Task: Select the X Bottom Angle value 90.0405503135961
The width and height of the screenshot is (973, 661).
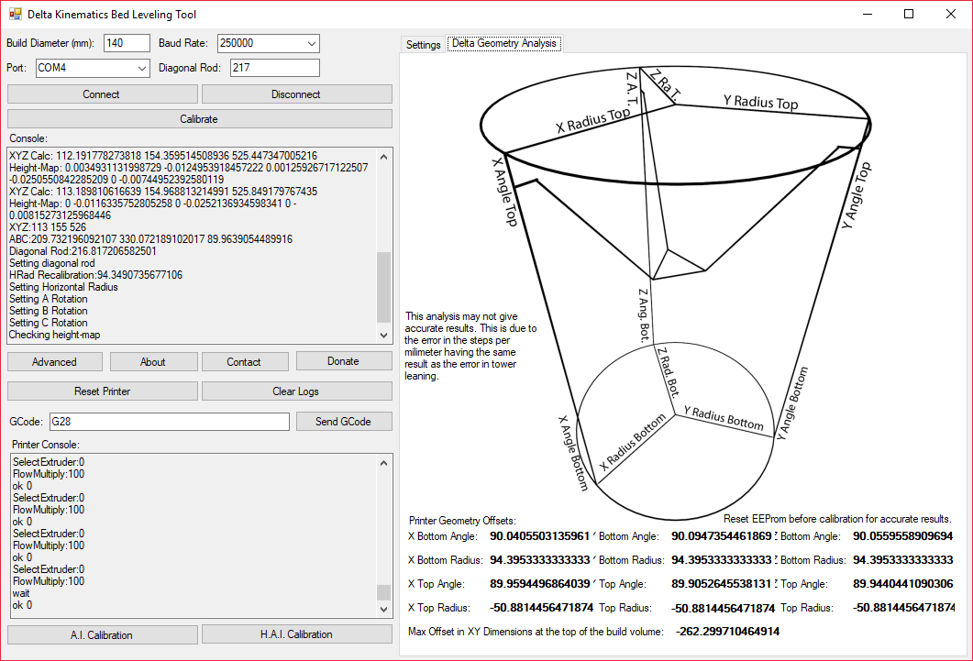Action: tap(540, 535)
